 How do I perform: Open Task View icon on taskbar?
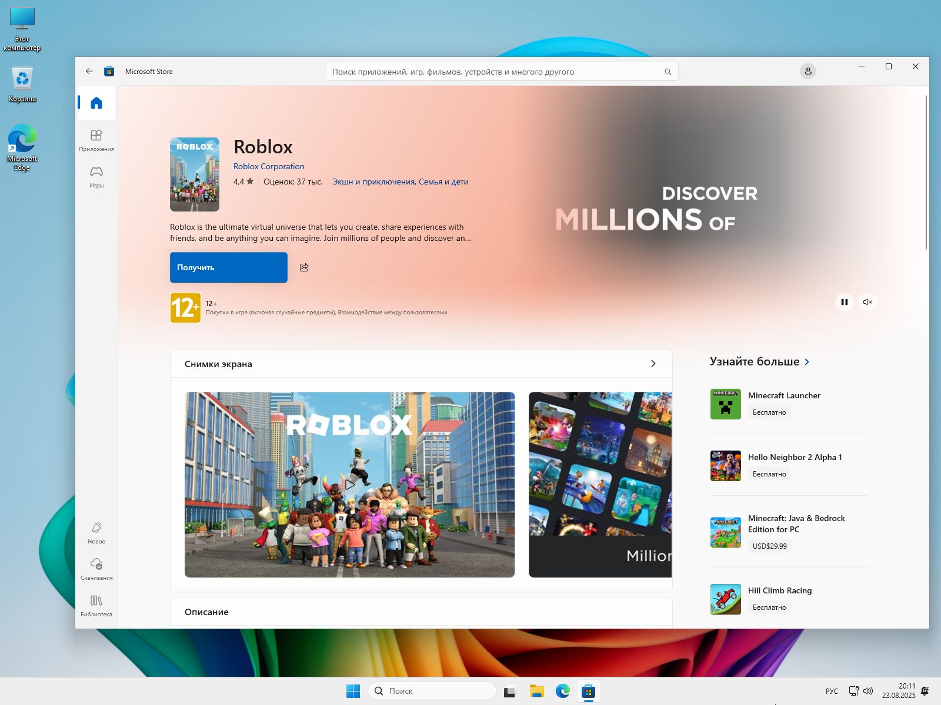point(510,691)
